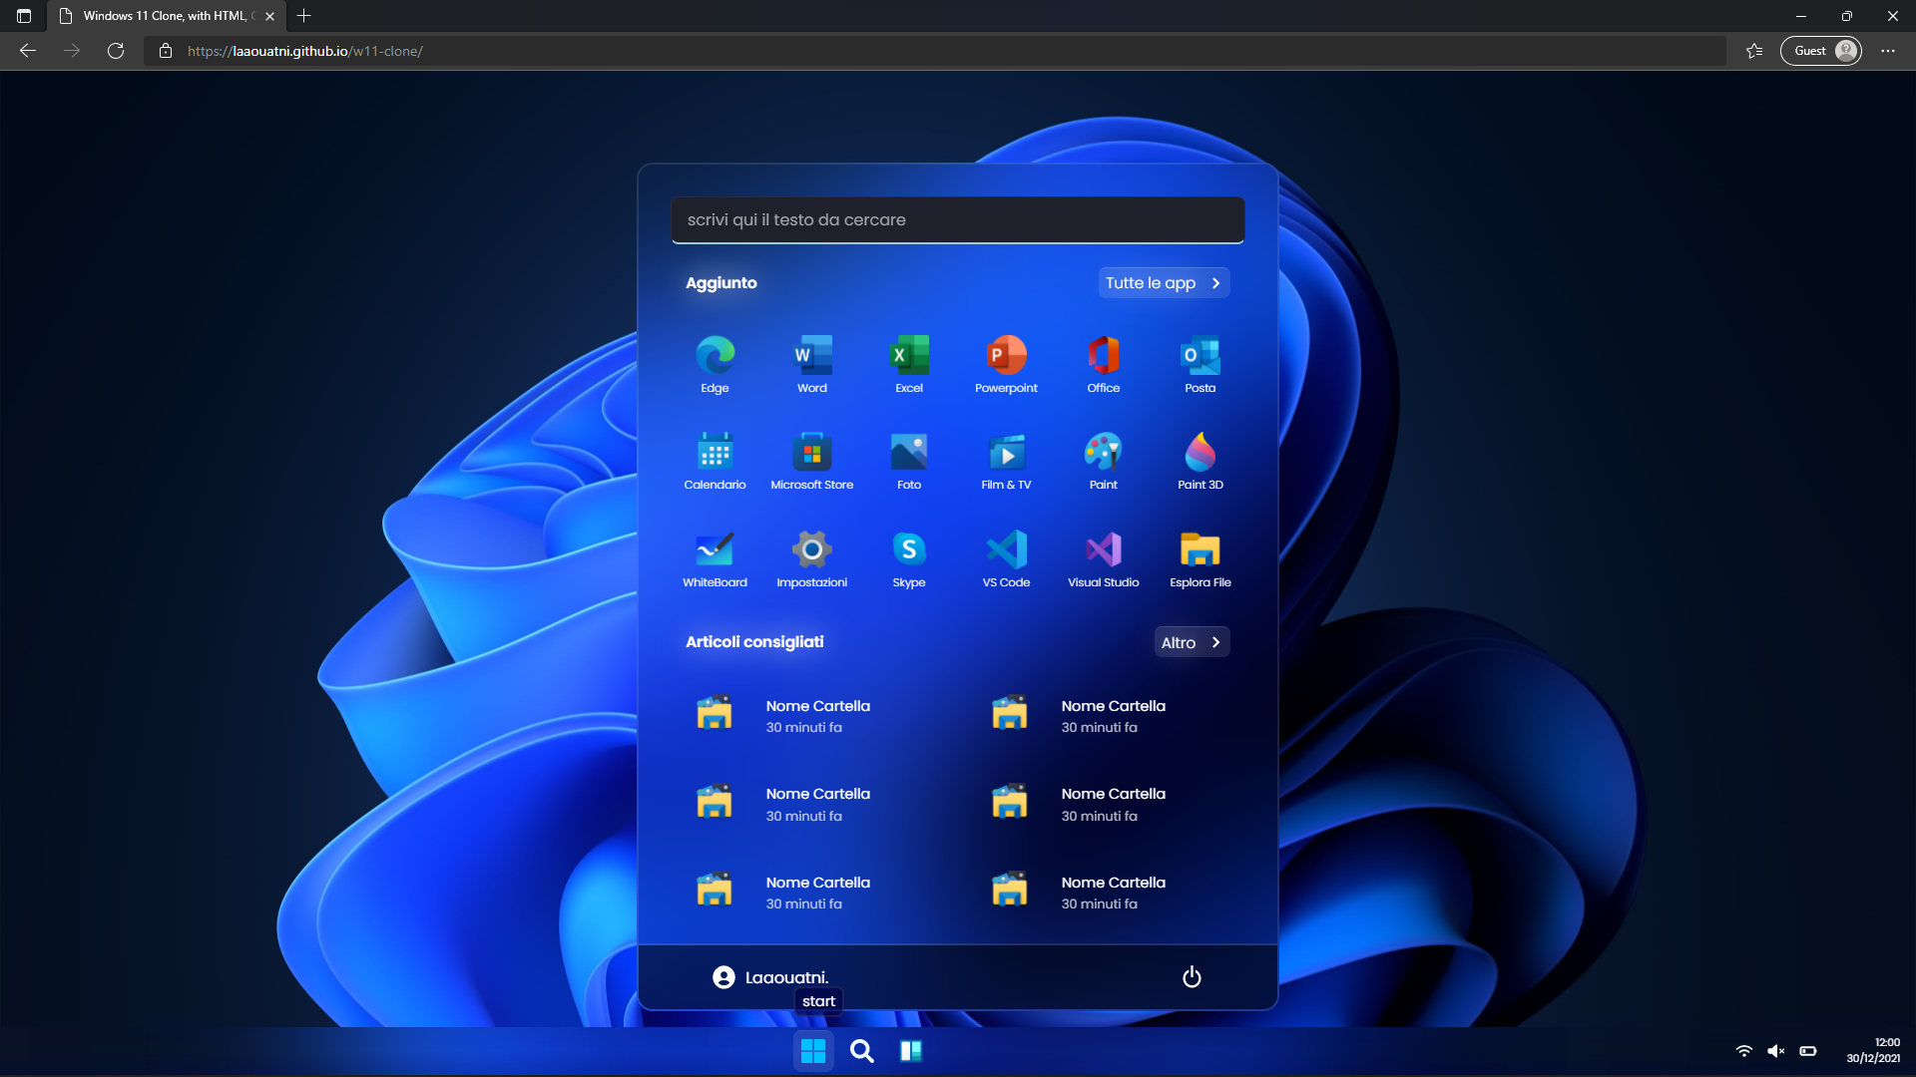
Task: Click power button to shut down
Action: [1191, 975]
